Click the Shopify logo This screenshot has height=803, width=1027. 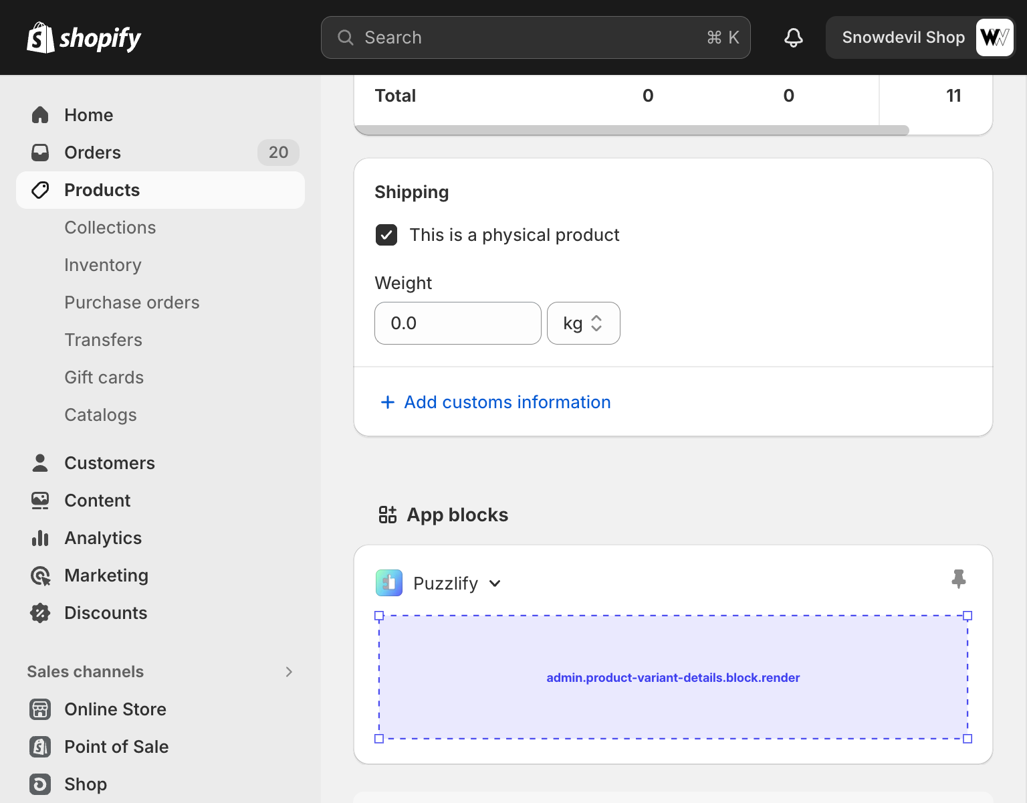click(x=84, y=37)
